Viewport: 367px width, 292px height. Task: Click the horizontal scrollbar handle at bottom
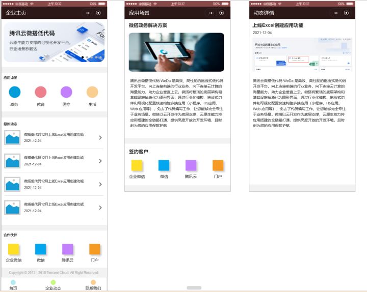tap(194, 288)
